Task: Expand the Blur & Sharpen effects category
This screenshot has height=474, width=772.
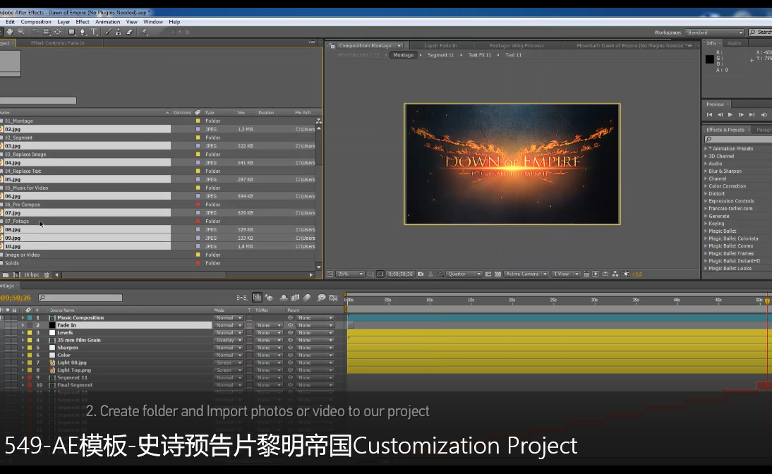Action: pyautogui.click(x=706, y=171)
